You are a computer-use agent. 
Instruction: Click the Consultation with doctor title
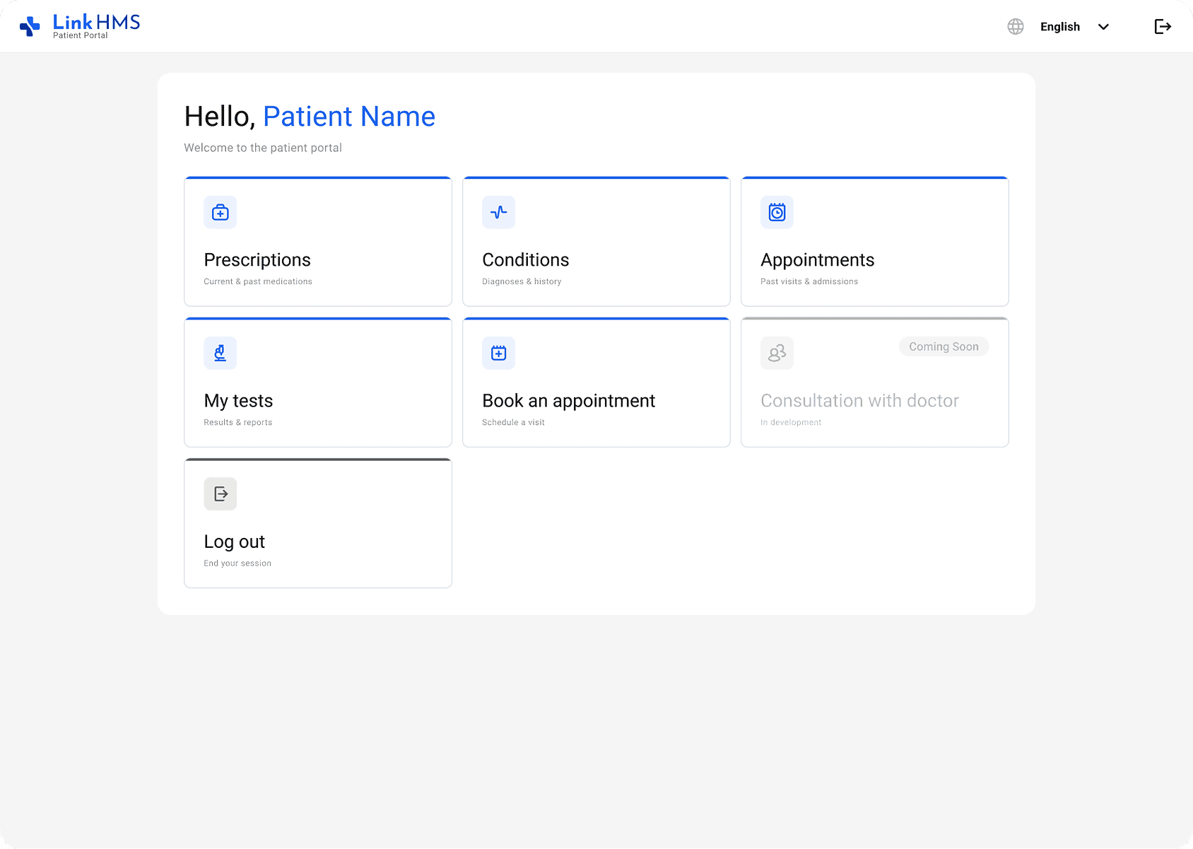860,401
